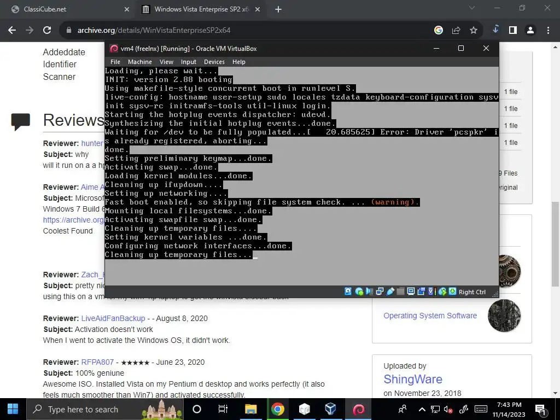Screen dimensions: 560x420
Task: Open the View menu in VirtualBox
Action: [166, 62]
